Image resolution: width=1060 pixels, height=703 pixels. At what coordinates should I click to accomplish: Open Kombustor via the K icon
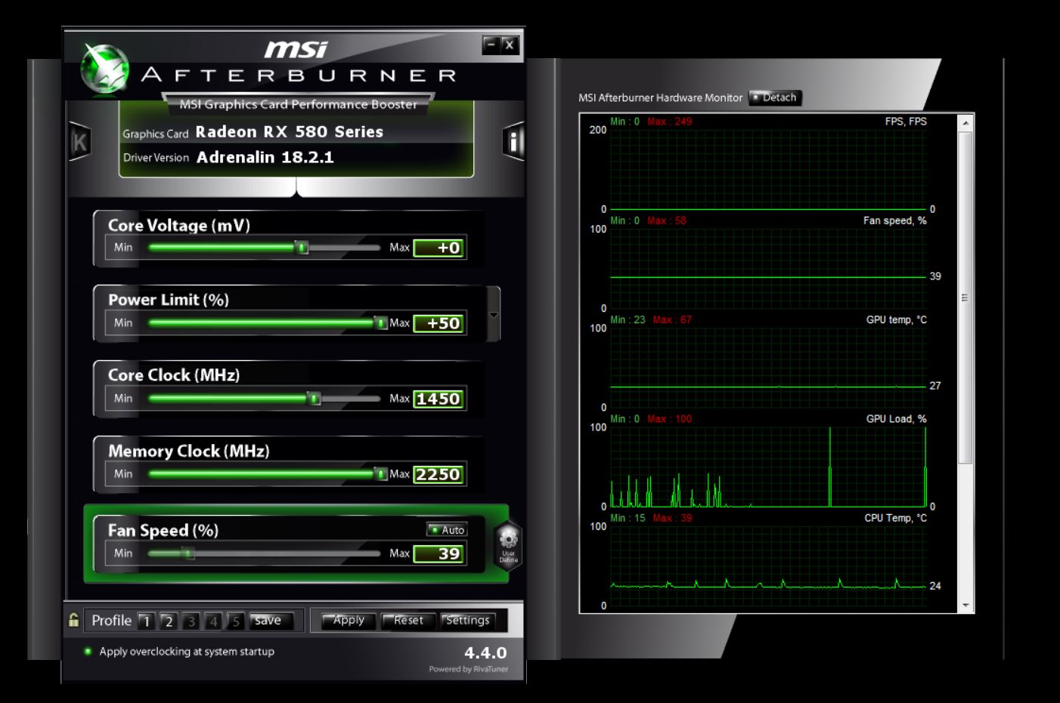pyautogui.click(x=79, y=141)
